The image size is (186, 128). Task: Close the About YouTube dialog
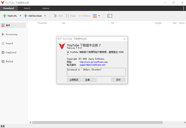(125, 39)
